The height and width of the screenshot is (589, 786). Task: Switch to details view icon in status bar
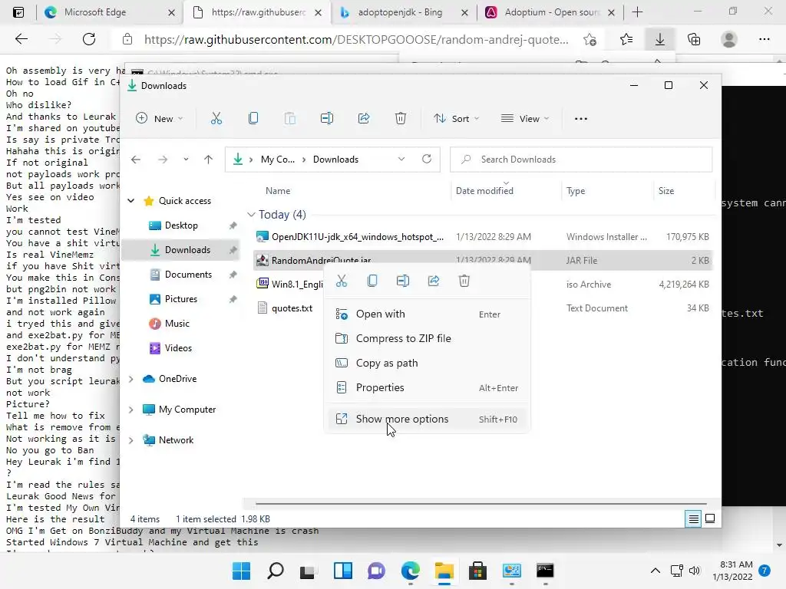coord(693,519)
